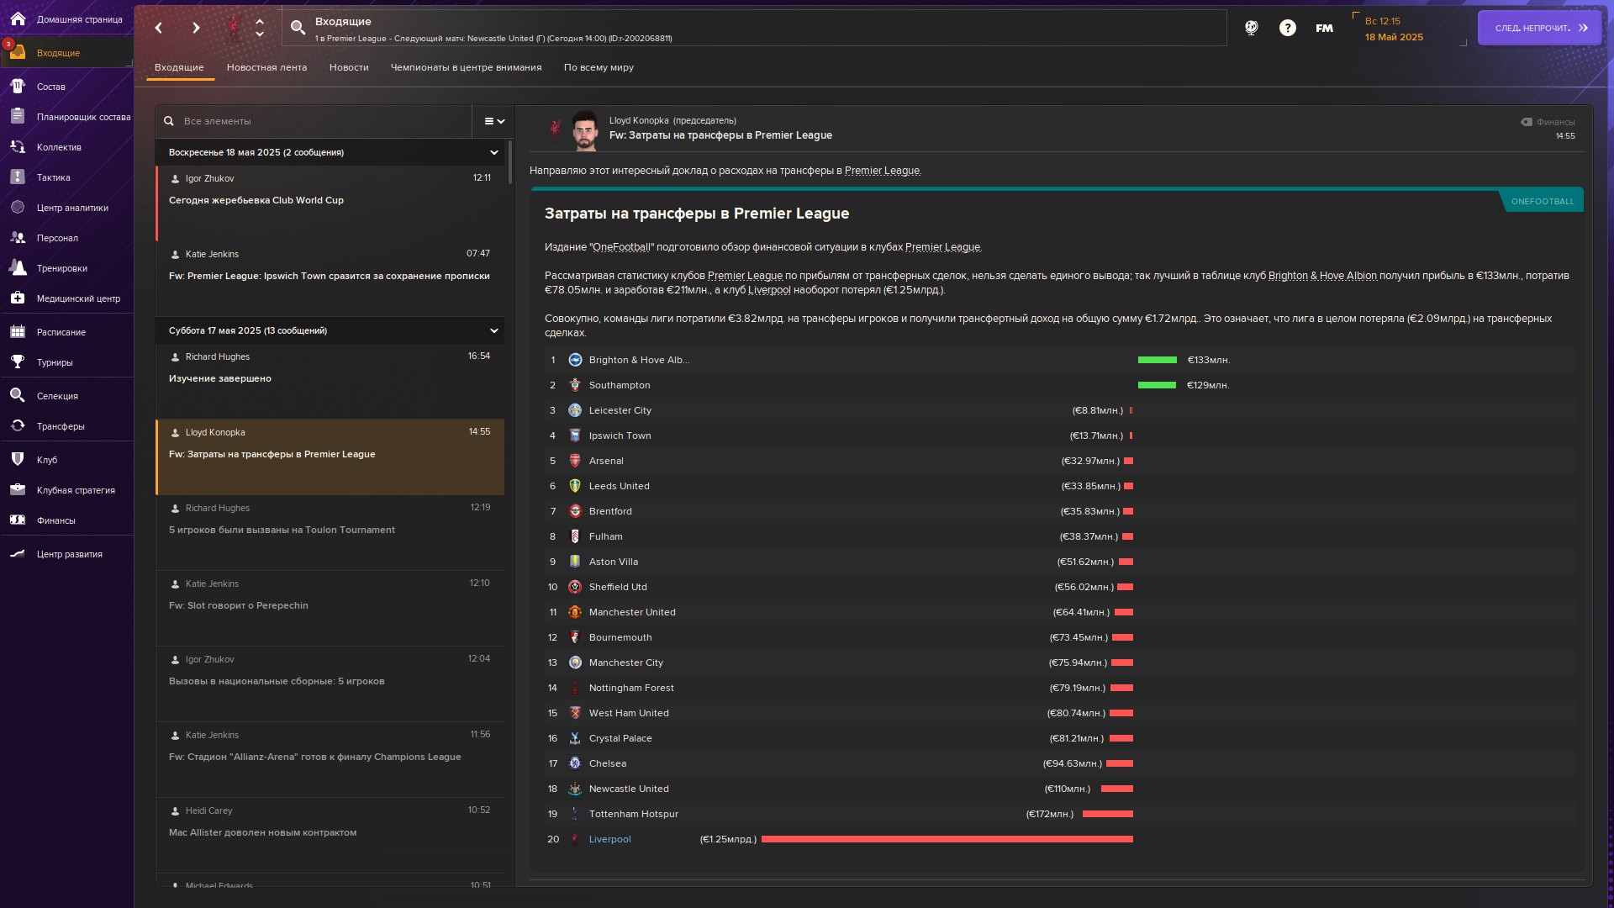Image resolution: width=1614 pixels, height=908 pixels.
Task: Switch to the По всему миру tab
Action: 599,67
